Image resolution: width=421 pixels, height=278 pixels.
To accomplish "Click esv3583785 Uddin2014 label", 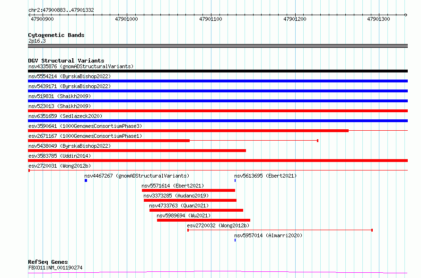I will [60, 156].
